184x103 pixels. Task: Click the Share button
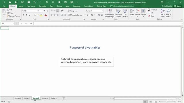(177, 6)
